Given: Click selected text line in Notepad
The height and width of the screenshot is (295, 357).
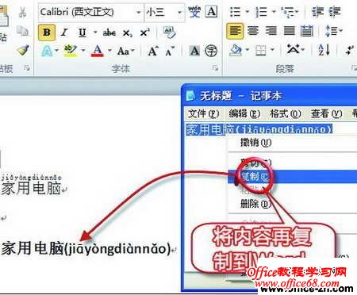Looking at the screenshot, I should [259, 129].
